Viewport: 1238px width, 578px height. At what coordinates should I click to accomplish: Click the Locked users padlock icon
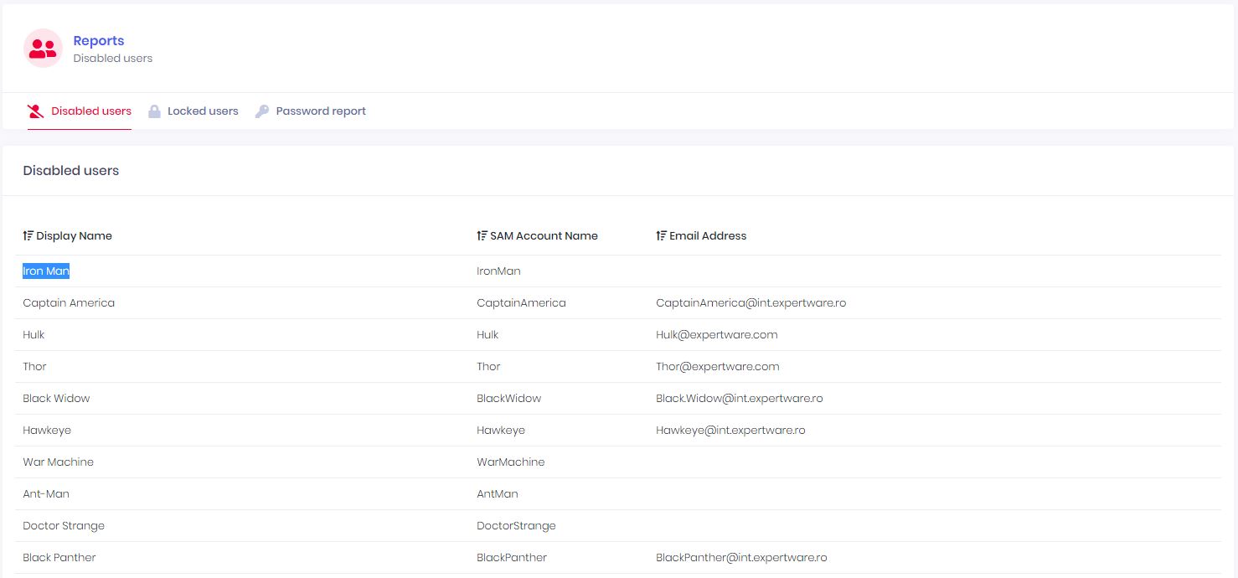pos(154,111)
